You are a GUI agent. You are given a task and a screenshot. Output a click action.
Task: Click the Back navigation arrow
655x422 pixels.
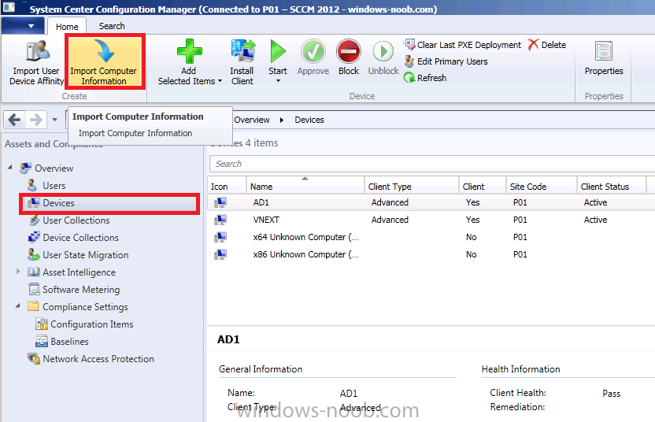click(x=15, y=120)
